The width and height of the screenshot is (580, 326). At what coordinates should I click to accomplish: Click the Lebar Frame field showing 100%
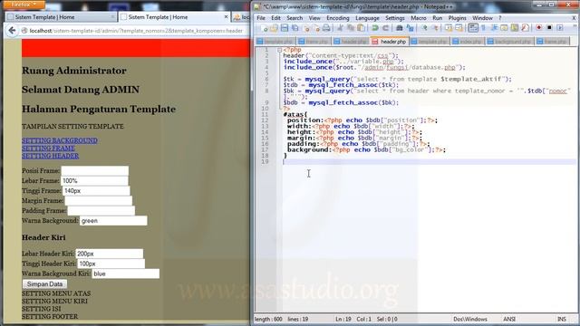94,181
